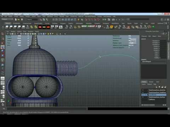Open the Lighting panel menu
The image size is (170, 127).
[x=19, y=32]
